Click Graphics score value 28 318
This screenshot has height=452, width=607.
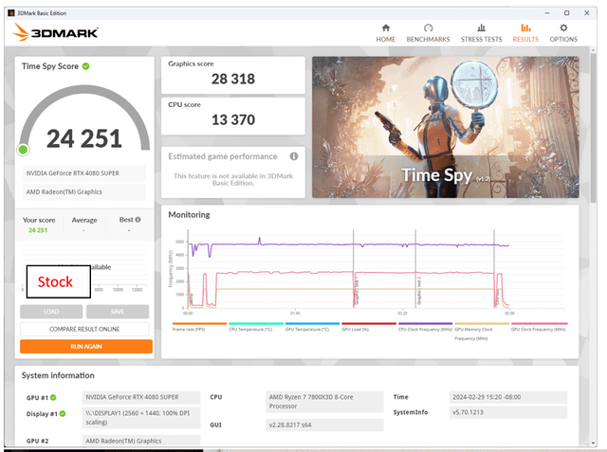(x=233, y=79)
